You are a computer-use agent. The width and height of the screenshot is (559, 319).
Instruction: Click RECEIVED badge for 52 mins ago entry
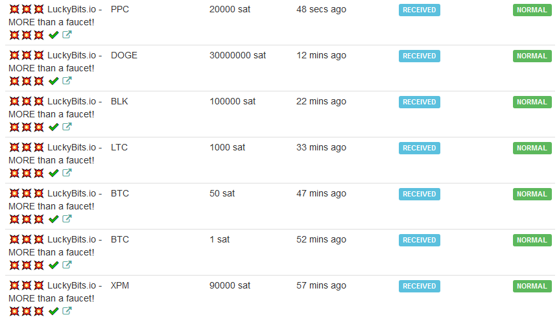(419, 240)
